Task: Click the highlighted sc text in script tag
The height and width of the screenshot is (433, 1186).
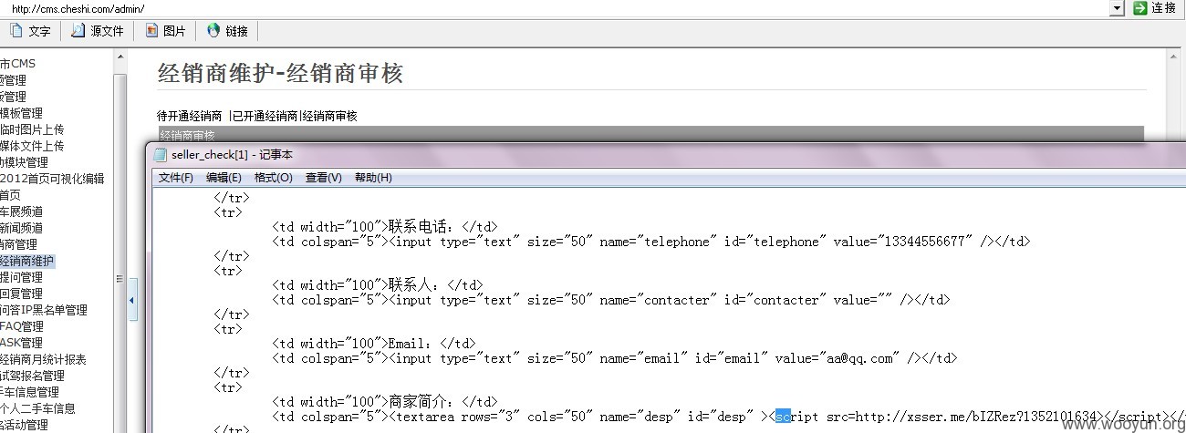Action: coord(783,417)
